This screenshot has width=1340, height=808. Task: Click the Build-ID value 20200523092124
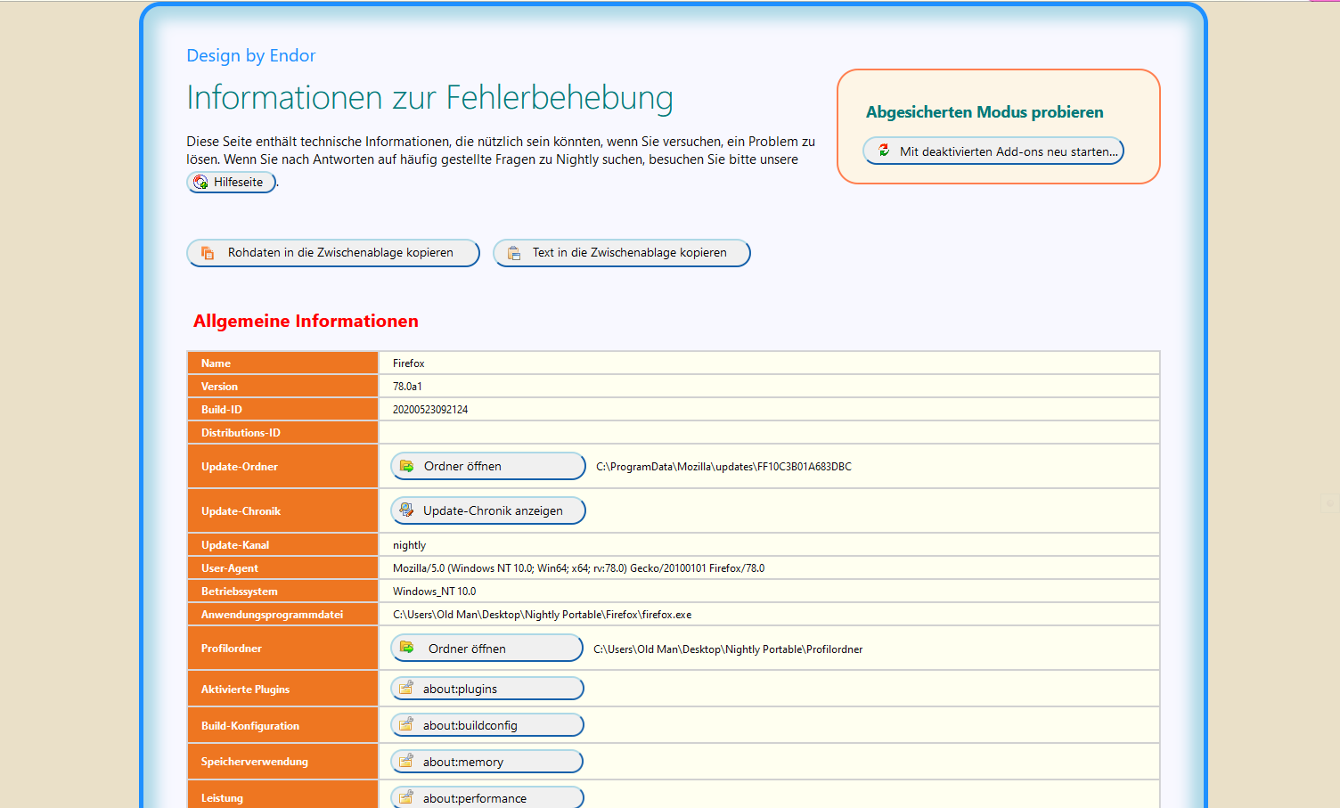[x=430, y=410]
